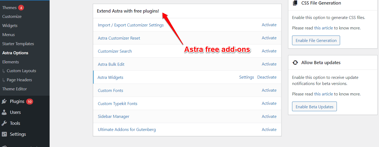Screen dimensions: 379x147
Task: Select Astra Options in sidebar
Action: pyautogui.click(x=15, y=53)
